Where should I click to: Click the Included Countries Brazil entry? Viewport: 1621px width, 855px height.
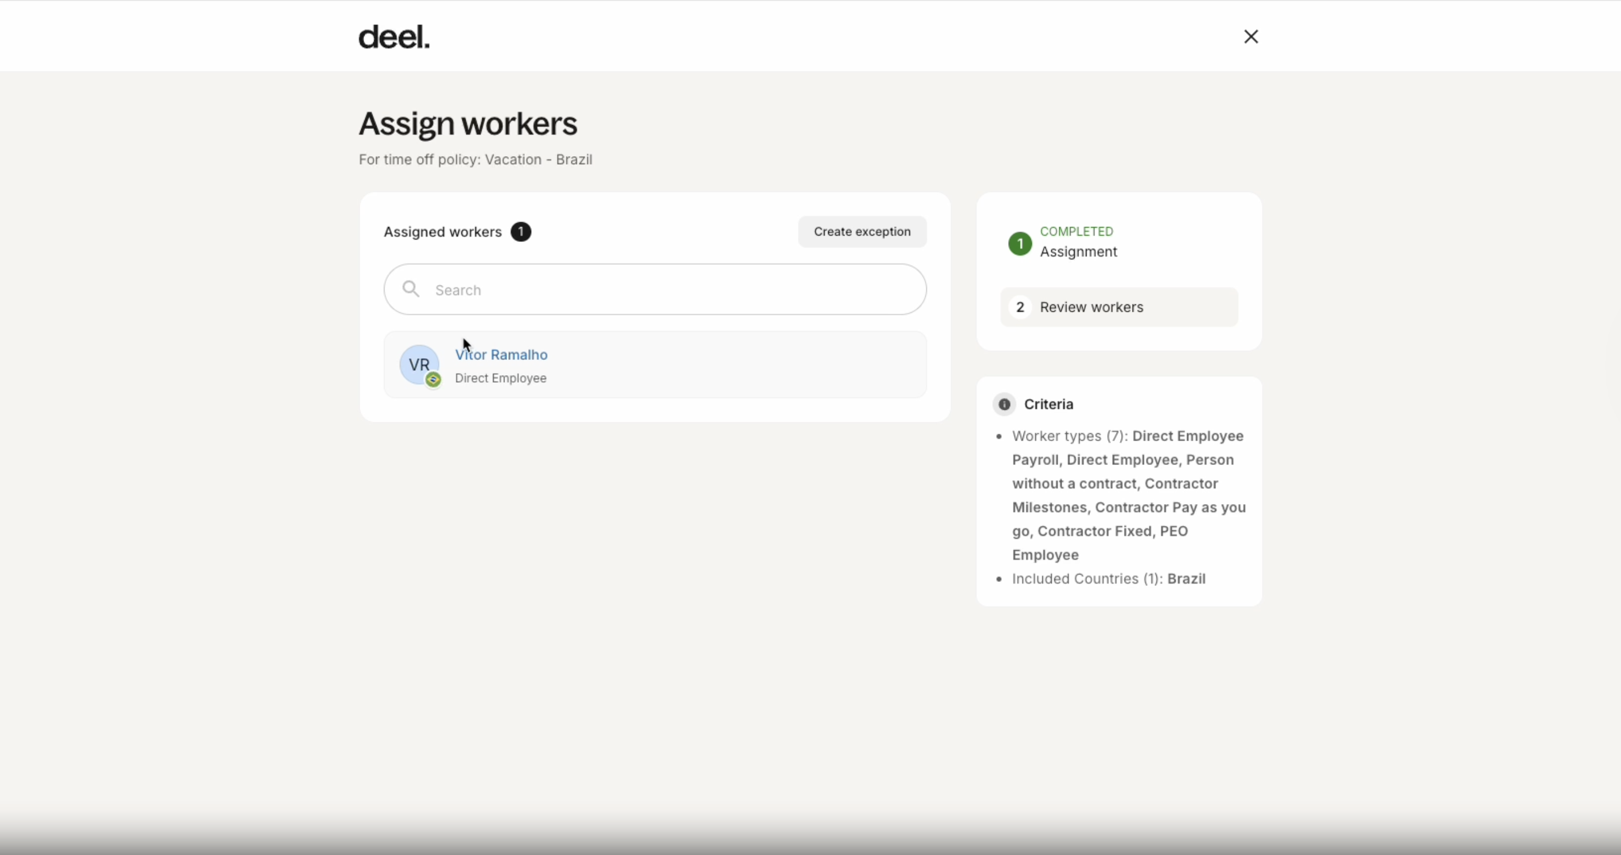[x=1108, y=579]
